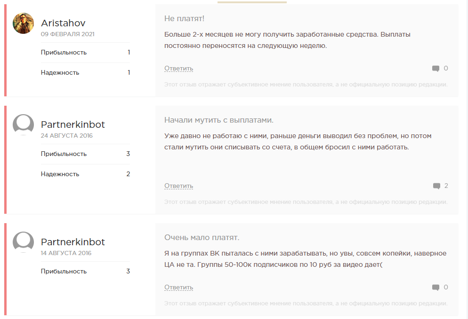Click the review title 'Не платят!'
468x319 pixels.
pyautogui.click(x=184, y=18)
